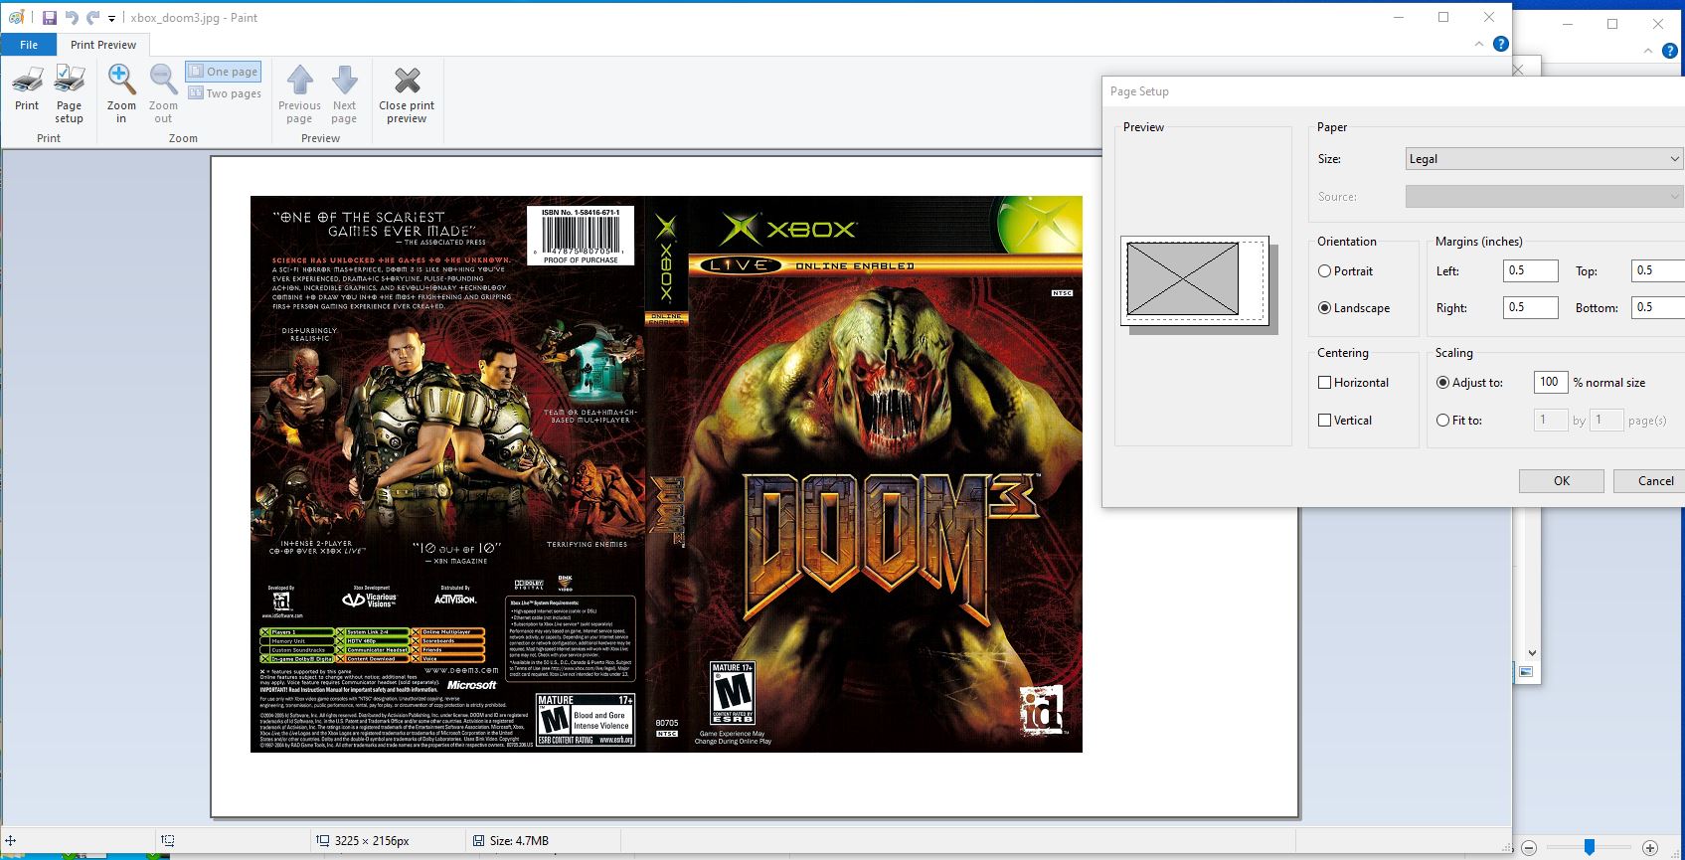Open Page setup from the ribbon
The height and width of the screenshot is (860, 1685).
tap(69, 94)
